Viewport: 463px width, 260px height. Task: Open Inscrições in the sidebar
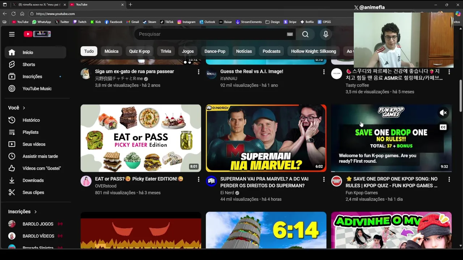[x=35, y=77]
